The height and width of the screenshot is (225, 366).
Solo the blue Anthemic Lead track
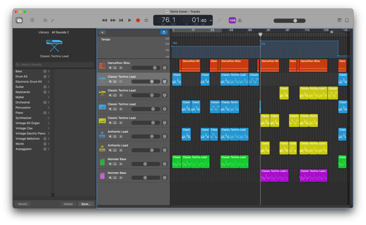(x=115, y=137)
